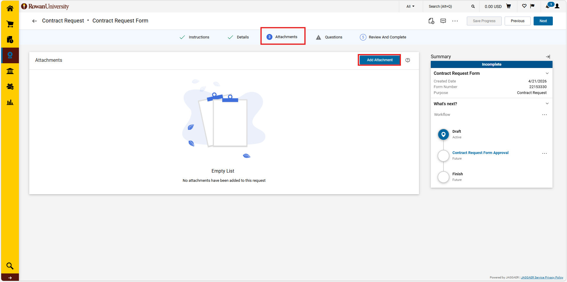
Task: Click the Finish workflow step circle
Action: point(443,177)
